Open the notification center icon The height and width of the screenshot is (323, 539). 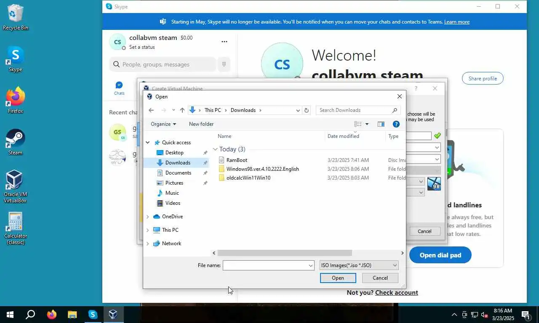coord(526,315)
